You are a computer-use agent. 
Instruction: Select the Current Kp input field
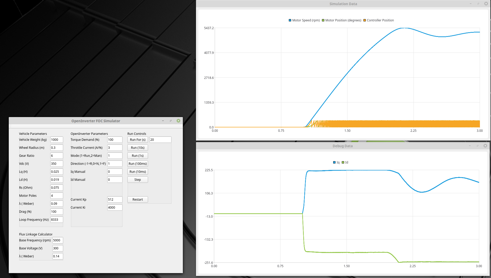(114, 200)
